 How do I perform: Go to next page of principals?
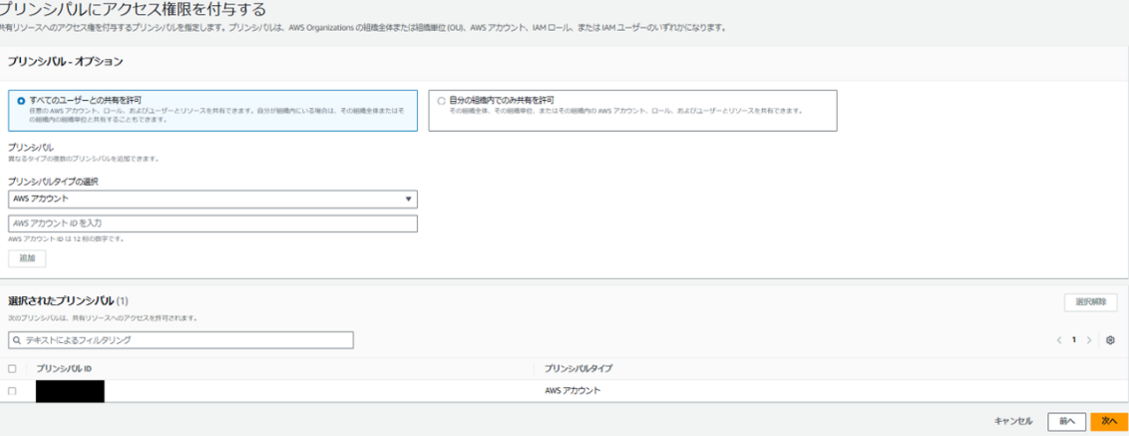[1088, 340]
